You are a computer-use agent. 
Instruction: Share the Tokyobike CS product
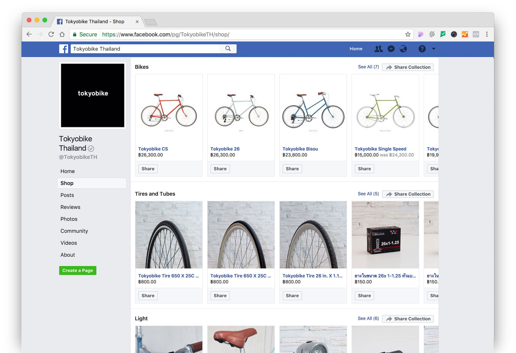coord(148,169)
